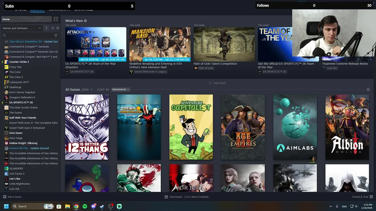Open the teal app taskbar icon
Viewport: 376px width, 211px height.
point(119,206)
